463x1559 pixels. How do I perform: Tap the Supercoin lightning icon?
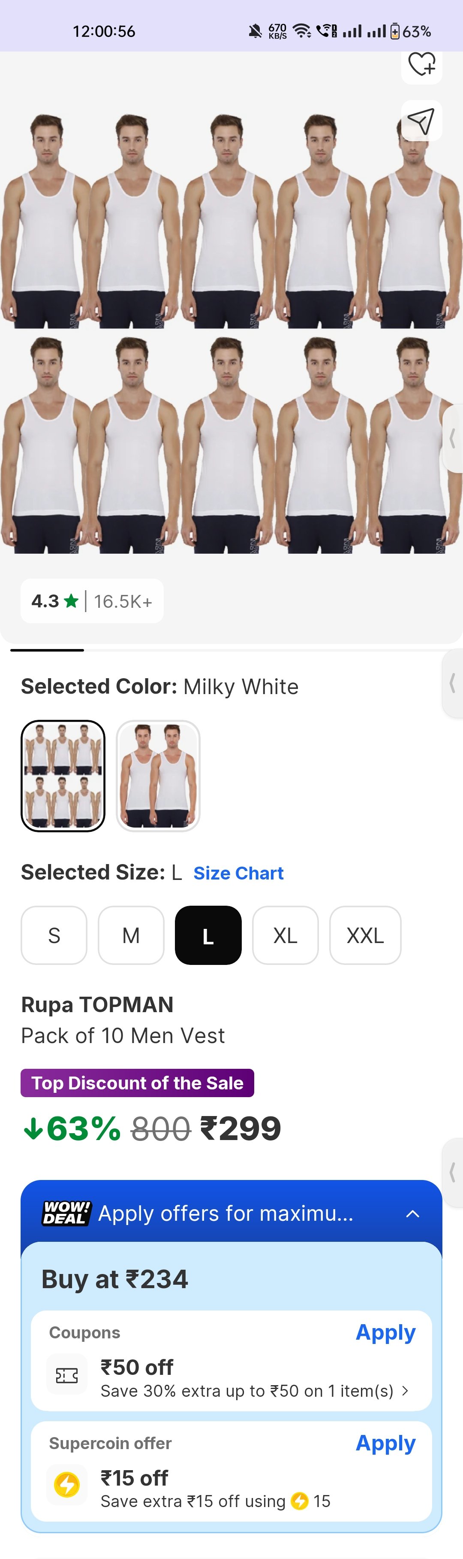[x=66, y=1484]
